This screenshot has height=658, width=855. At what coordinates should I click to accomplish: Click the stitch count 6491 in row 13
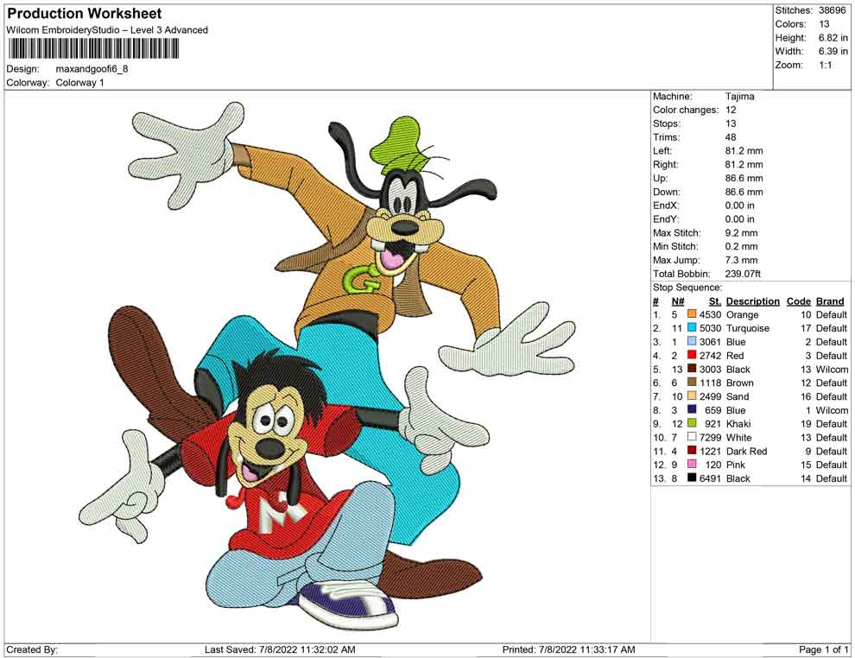[x=710, y=478]
